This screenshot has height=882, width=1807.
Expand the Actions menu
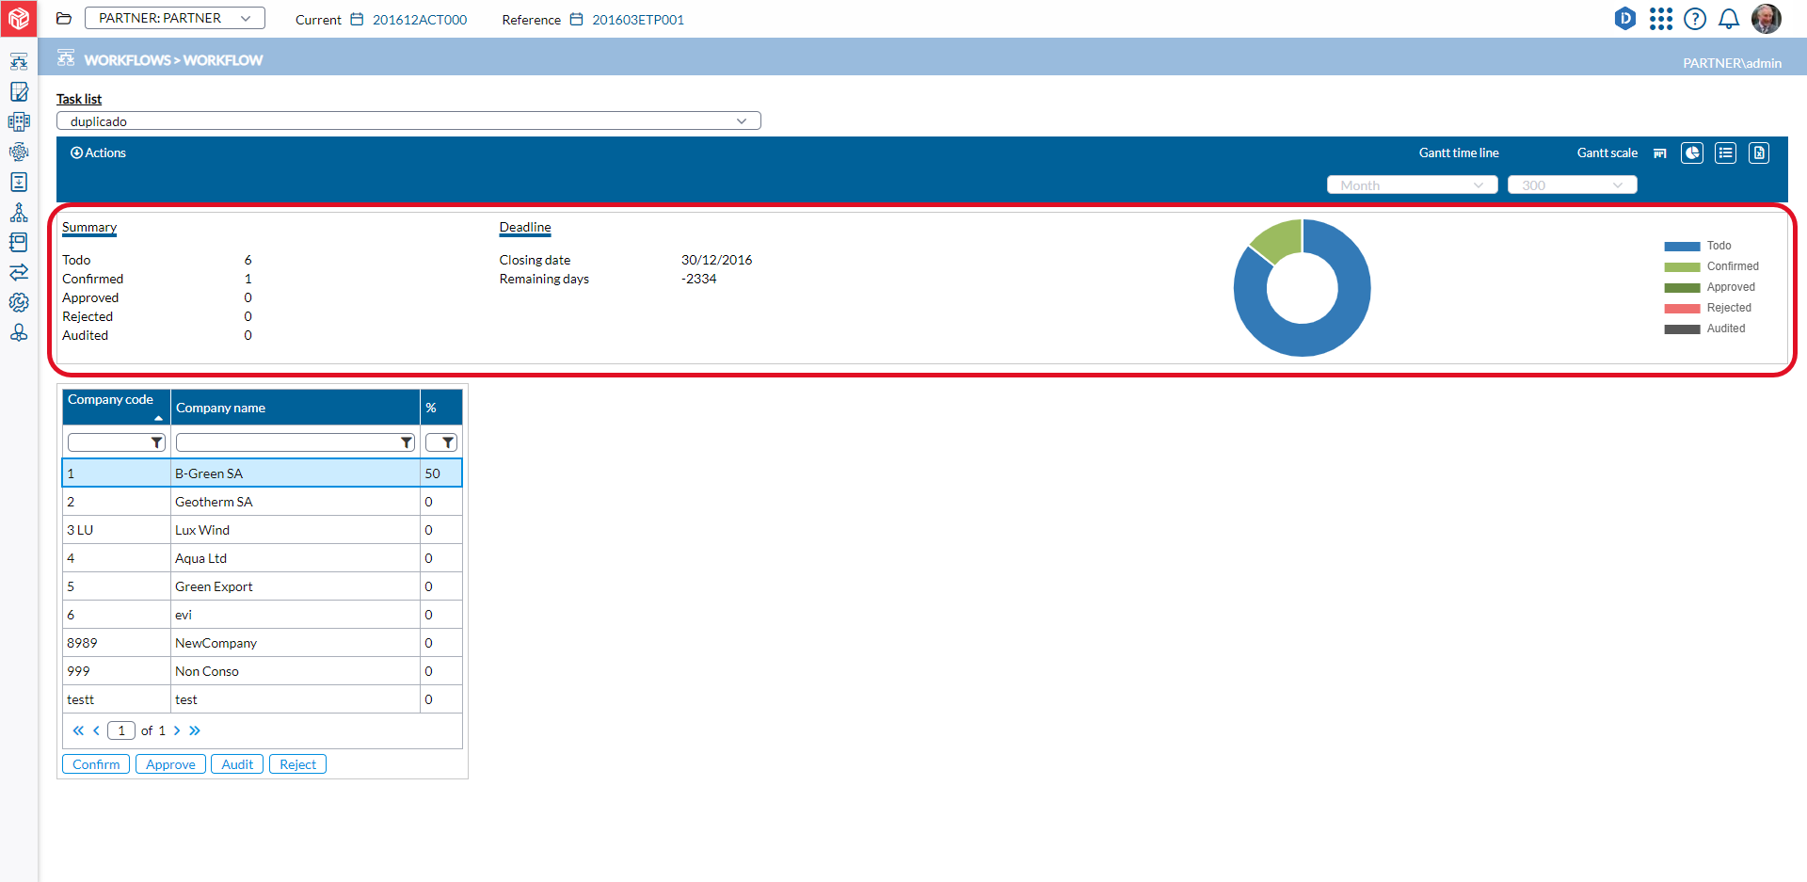coord(98,153)
